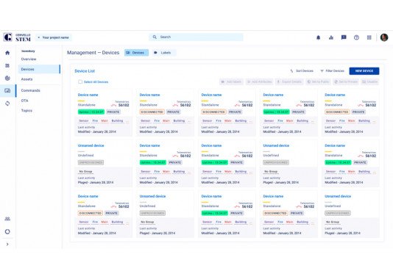Click the Sort Devices arrows icon
The image size is (393, 279).
291,71
